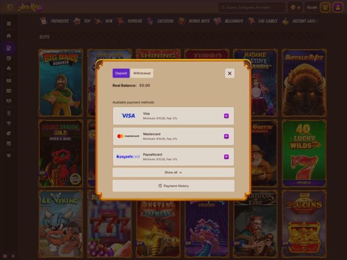Screen dimensions: 347x260
Task: Click the Mastercard logo
Action: click(x=128, y=136)
